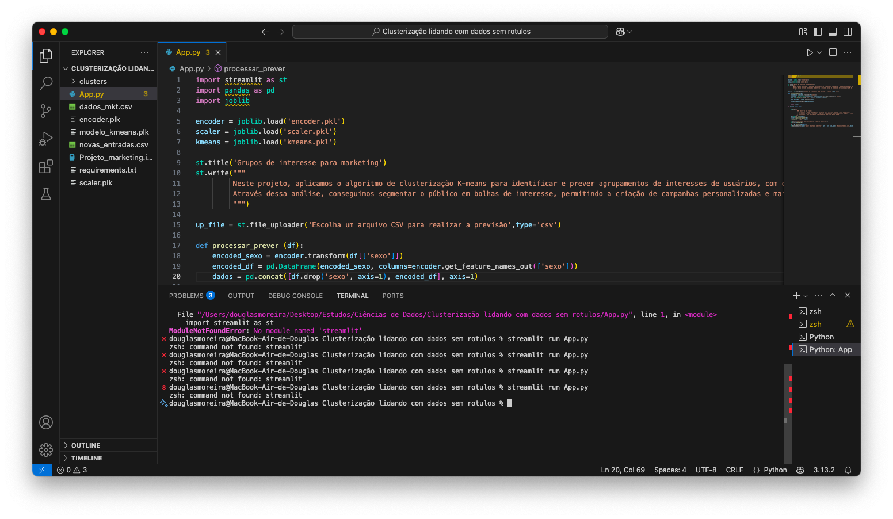The image size is (893, 519).
Task: Create a new terminal with plus icon
Action: point(796,295)
